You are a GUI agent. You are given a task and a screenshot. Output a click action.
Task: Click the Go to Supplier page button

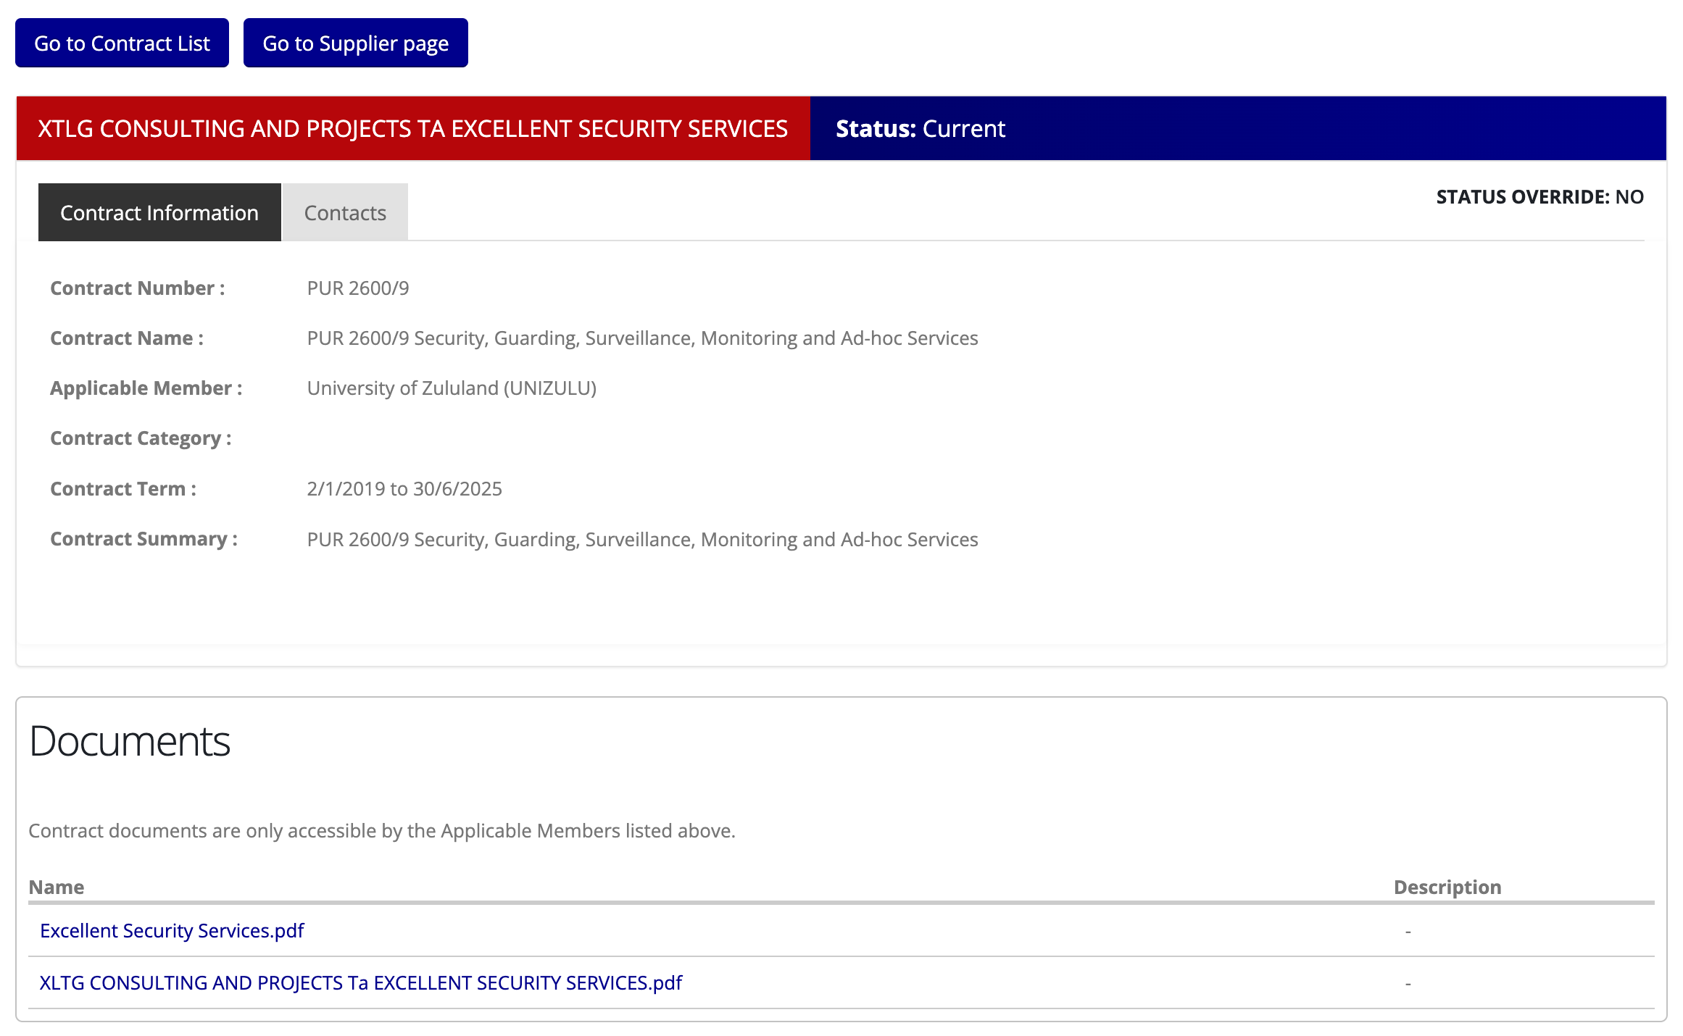(355, 43)
